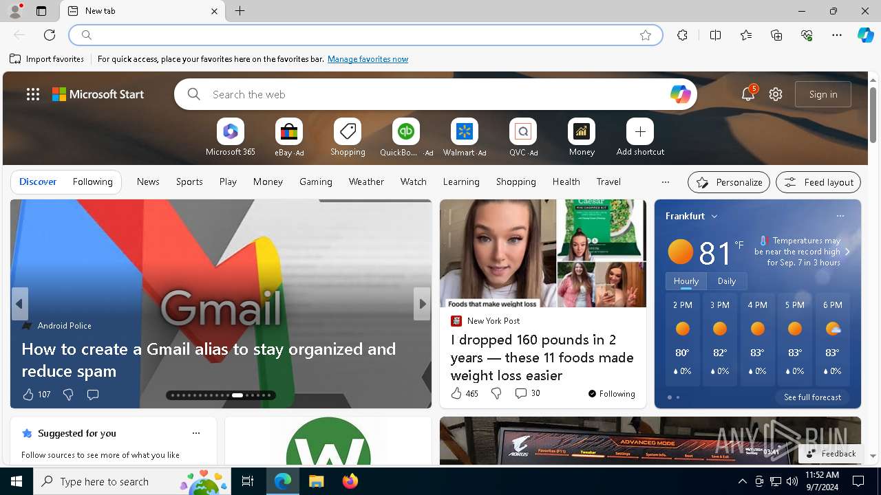
Task: Open the Gaming category
Action: click(316, 182)
